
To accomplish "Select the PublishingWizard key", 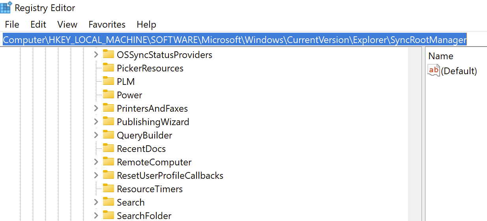I will [153, 122].
